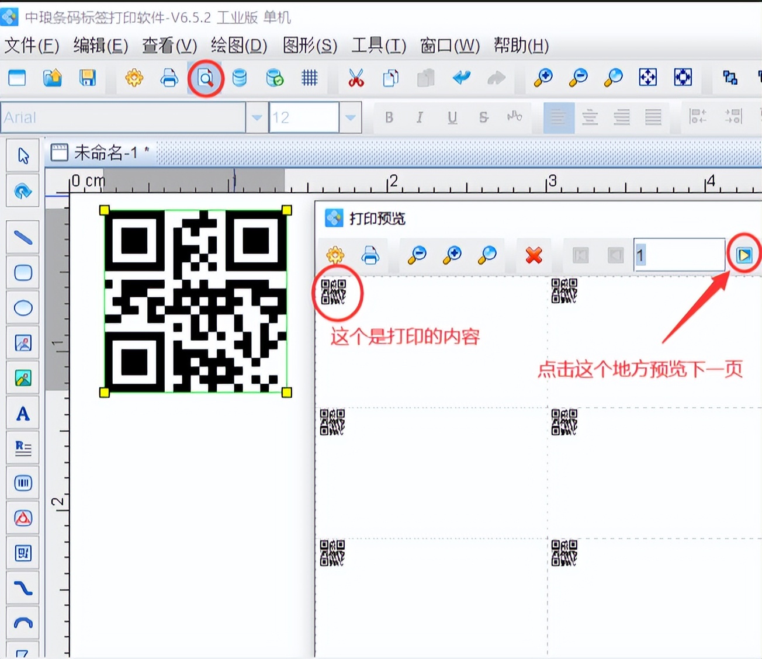Open the 文件(F) menu
Viewport: 762px width, 659px height.
tap(32, 46)
